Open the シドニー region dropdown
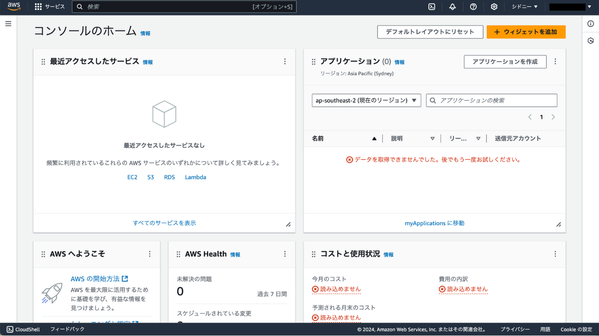This screenshot has width=599, height=336. tap(524, 7)
